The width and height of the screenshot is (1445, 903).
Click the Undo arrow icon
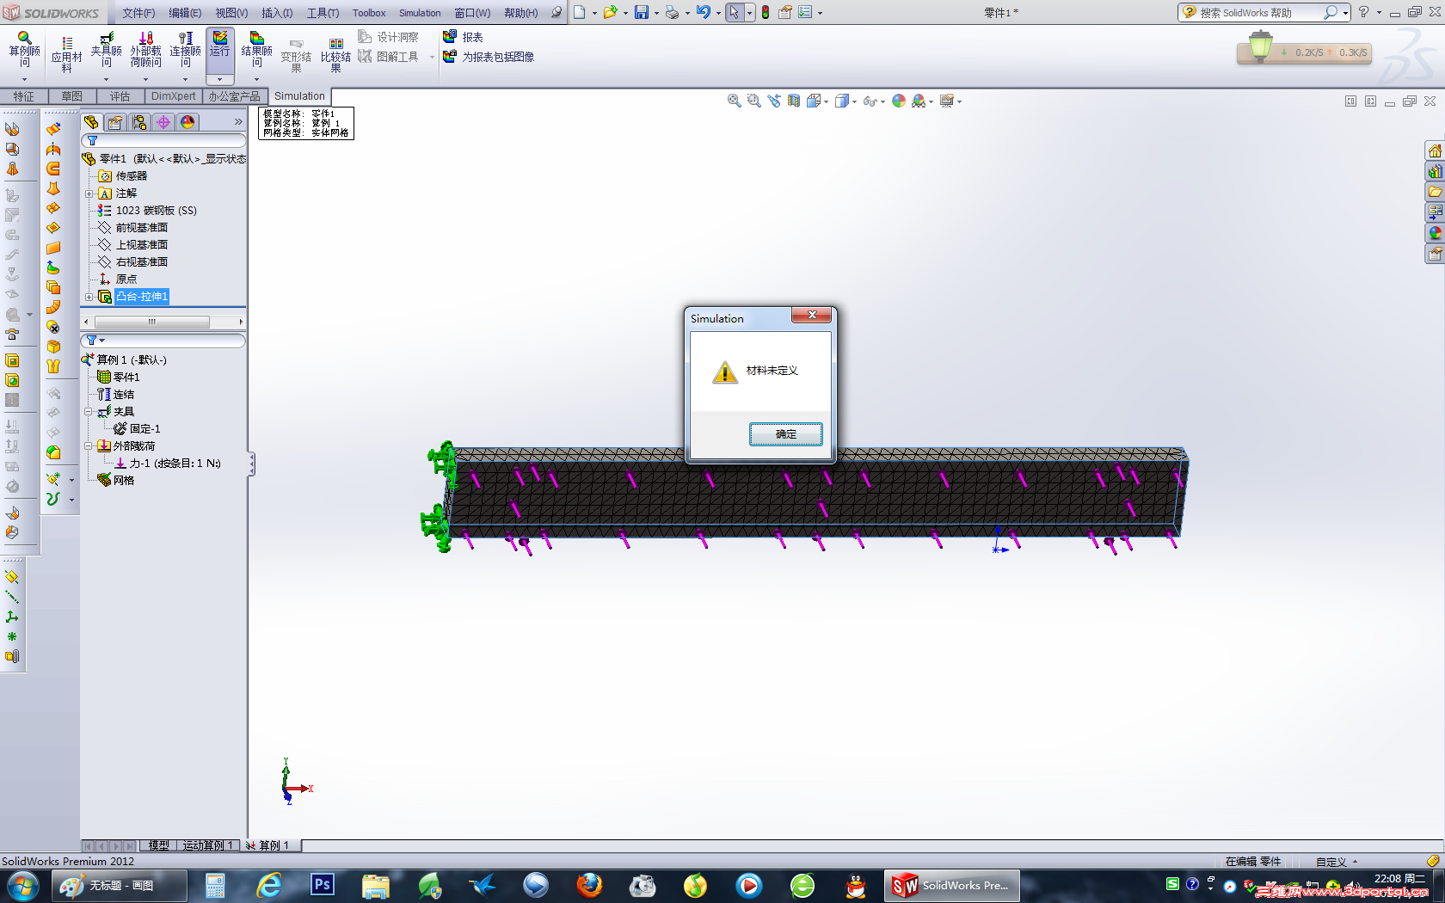(704, 12)
